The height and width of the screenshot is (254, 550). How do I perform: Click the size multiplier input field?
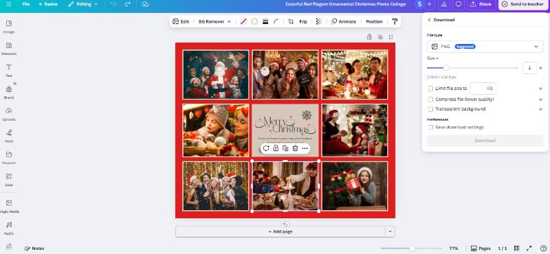click(529, 68)
